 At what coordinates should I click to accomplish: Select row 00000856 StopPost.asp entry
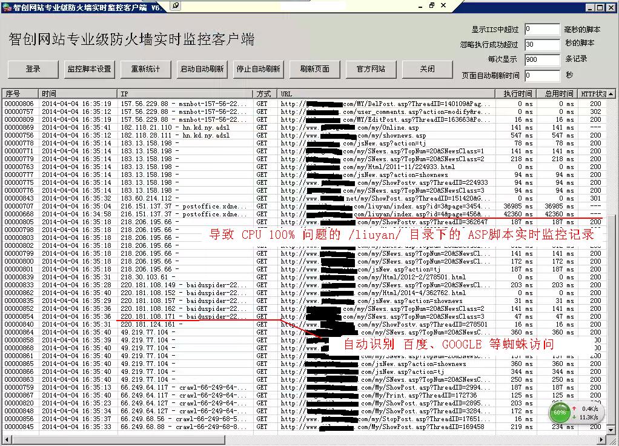[x=304, y=419]
